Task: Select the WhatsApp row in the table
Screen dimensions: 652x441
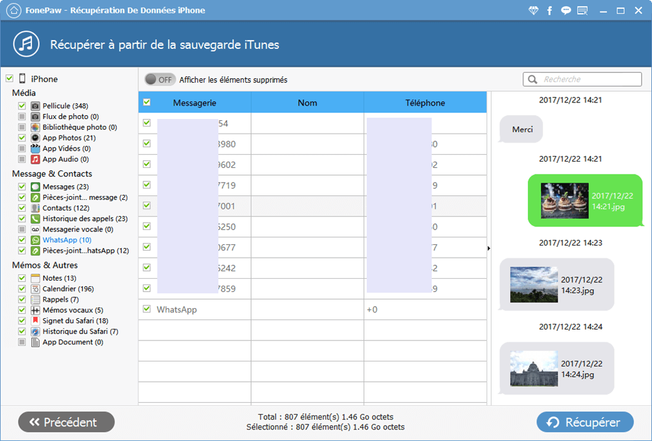Action: pyautogui.click(x=312, y=310)
